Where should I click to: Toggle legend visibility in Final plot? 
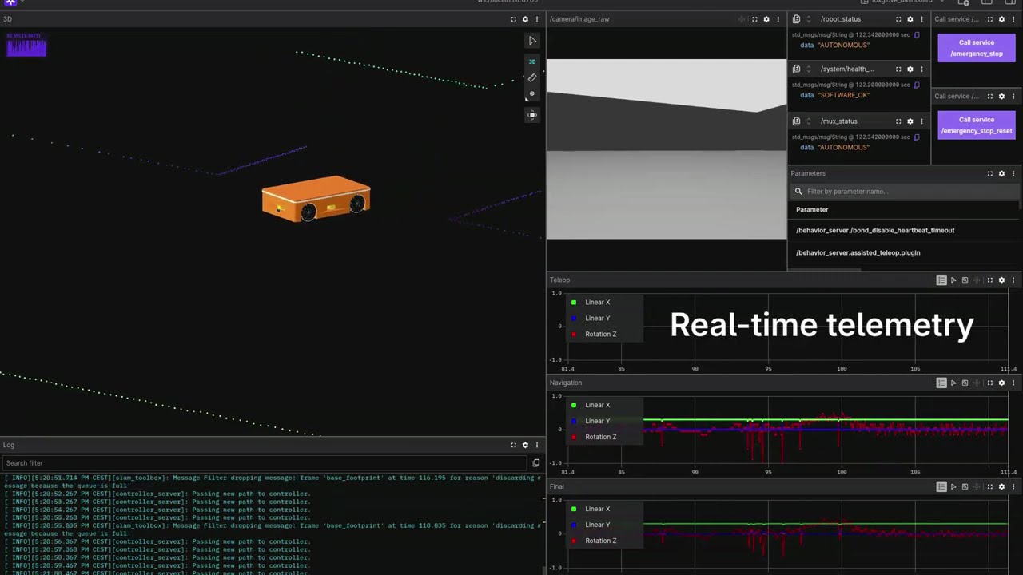coord(941,486)
